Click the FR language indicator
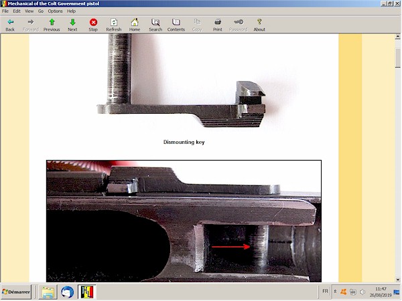 click(325, 291)
